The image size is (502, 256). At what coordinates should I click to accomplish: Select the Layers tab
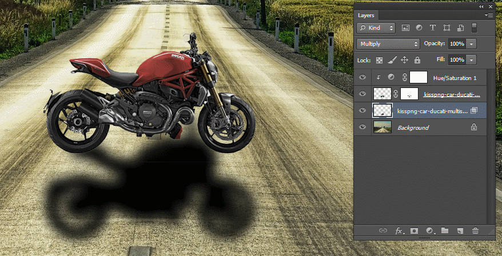[366, 15]
